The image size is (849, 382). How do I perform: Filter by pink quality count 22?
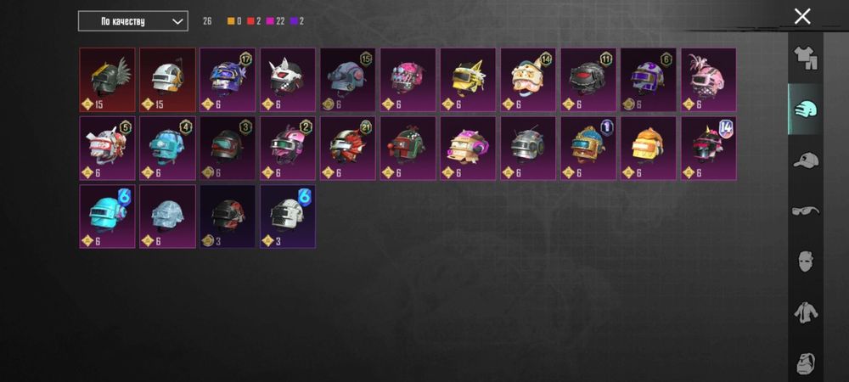click(x=275, y=21)
